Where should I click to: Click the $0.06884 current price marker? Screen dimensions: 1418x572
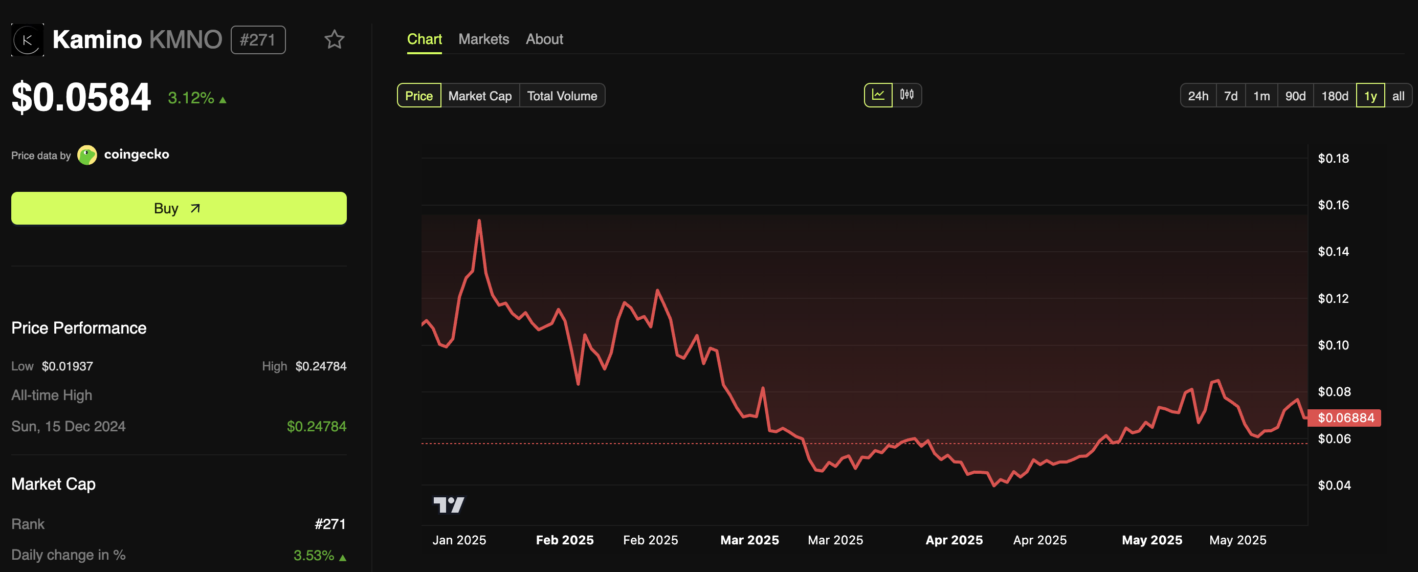pyautogui.click(x=1345, y=418)
